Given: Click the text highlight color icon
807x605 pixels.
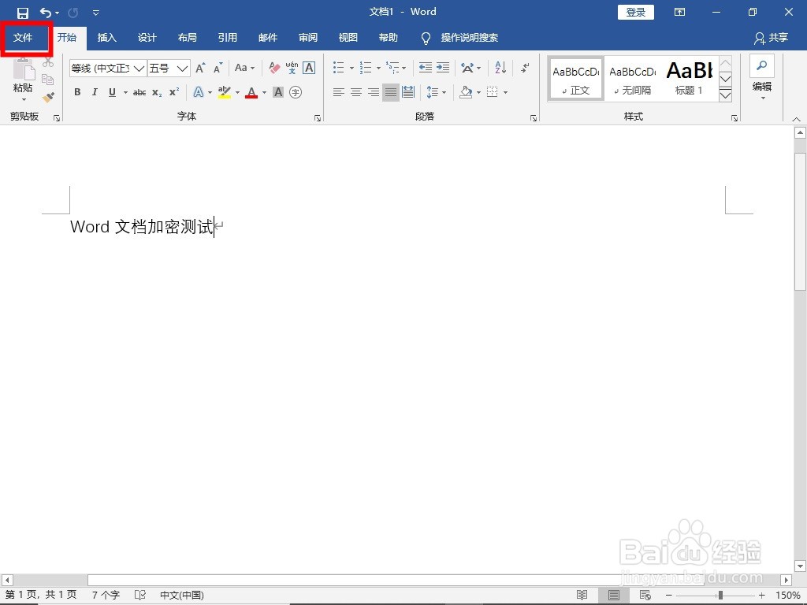Looking at the screenshot, I should pos(223,92).
